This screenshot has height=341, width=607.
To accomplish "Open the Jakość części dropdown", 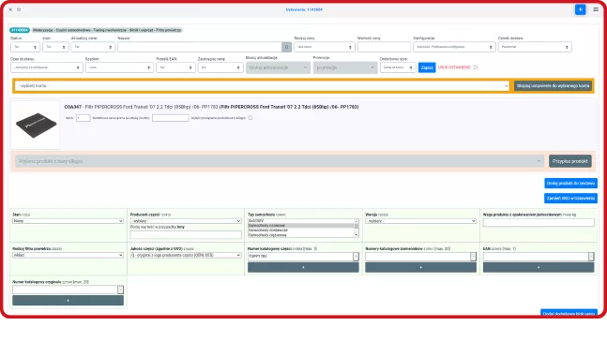I will (186, 255).
